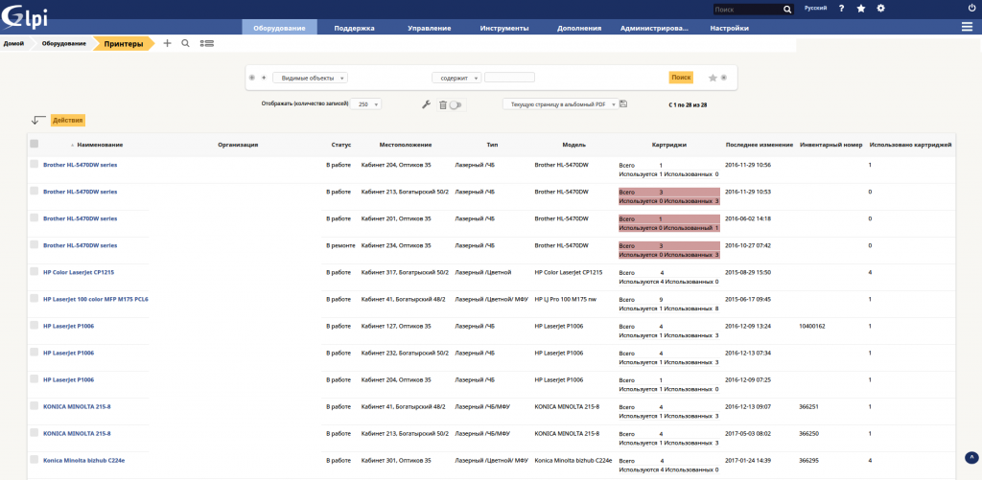Save this search with the grey star icon
Image resolution: width=982 pixels, height=480 pixels.
(713, 78)
